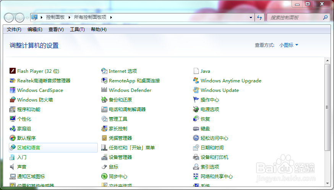This screenshot has width=334, height=190.
Task: Open the 索引选项 link
Action: 210,167
